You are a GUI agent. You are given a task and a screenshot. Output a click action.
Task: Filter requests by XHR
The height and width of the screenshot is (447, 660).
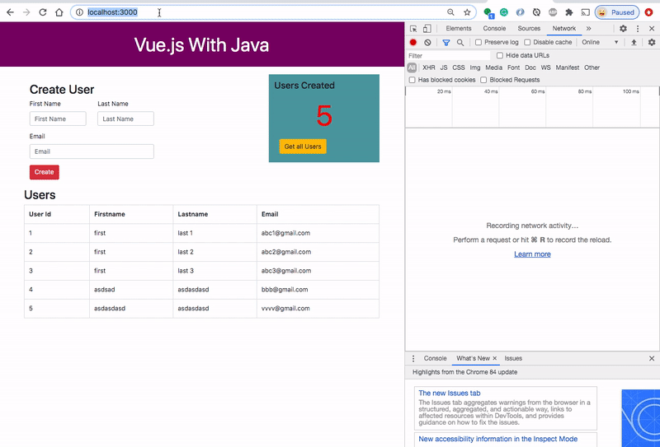pyautogui.click(x=429, y=68)
